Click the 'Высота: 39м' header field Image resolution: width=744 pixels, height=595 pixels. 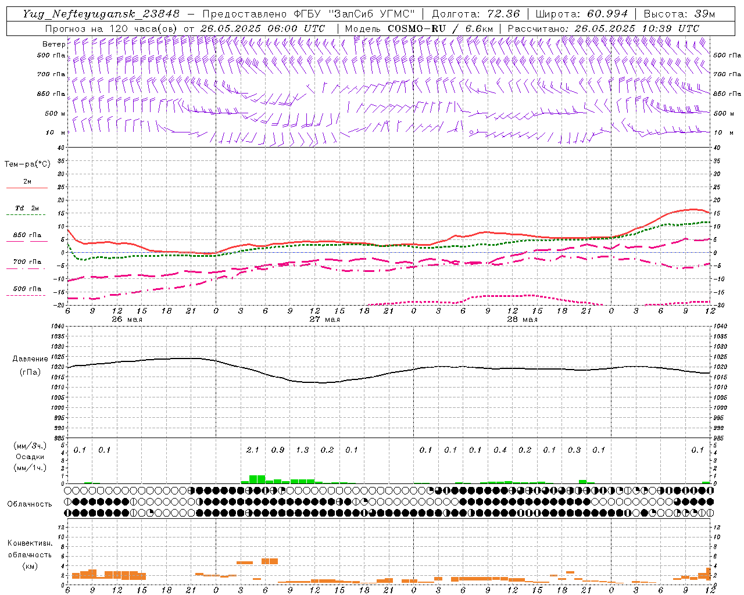point(679,14)
